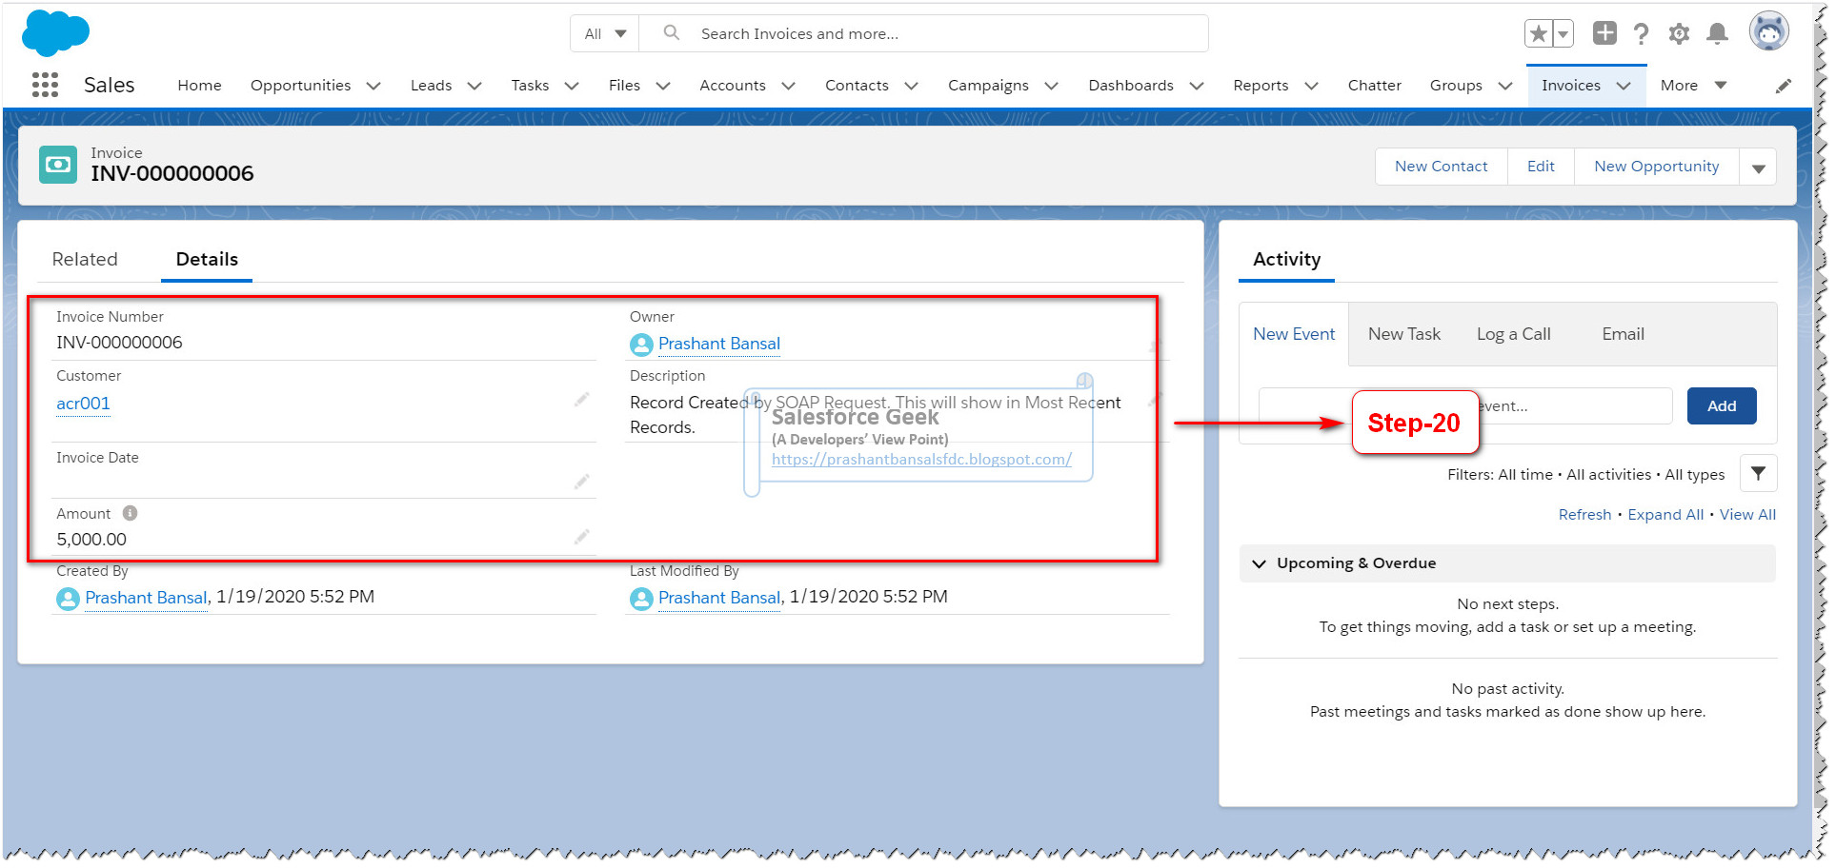Open the All search scope dropdown

[605, 34]
